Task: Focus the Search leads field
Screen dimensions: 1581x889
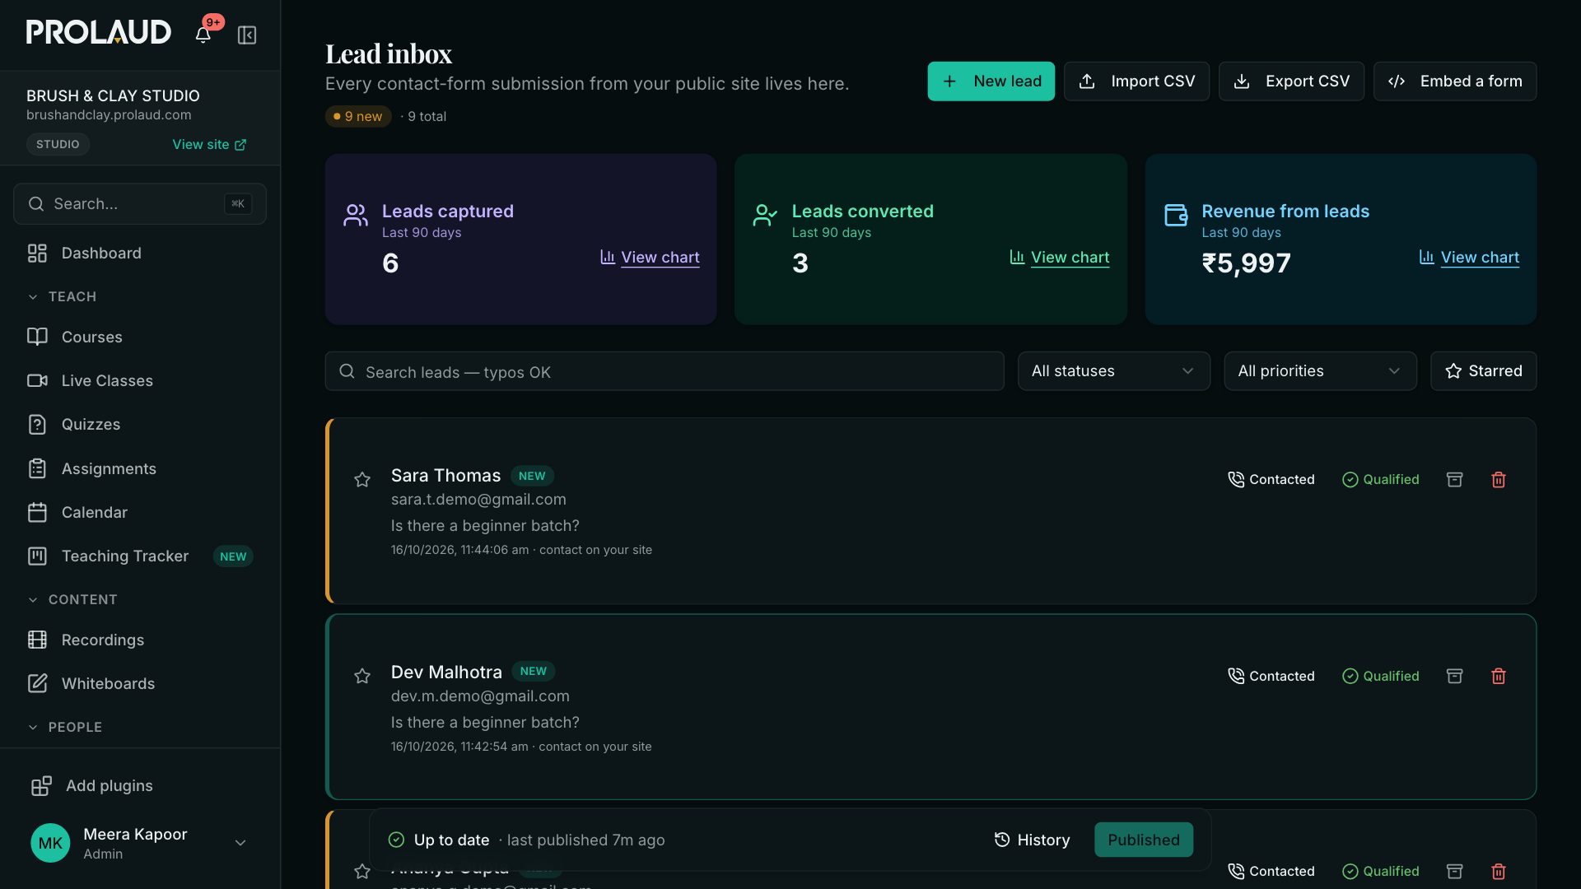Action: tap(665, 371)
